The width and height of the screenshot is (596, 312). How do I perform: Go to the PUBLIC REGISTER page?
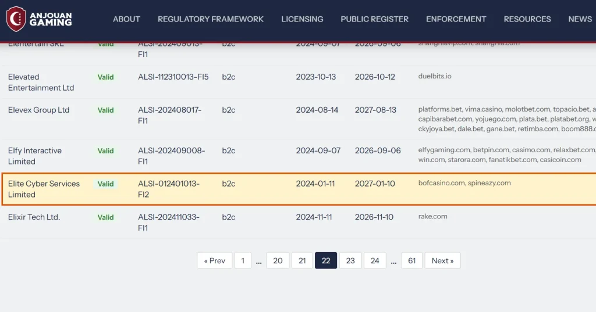374,19
